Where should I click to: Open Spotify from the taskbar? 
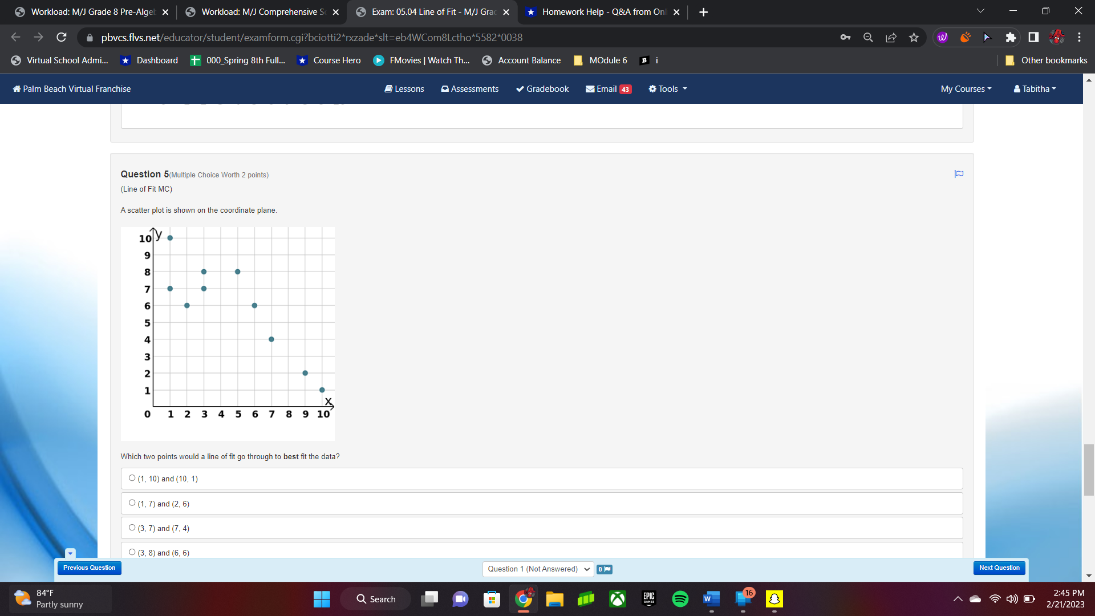680,599
